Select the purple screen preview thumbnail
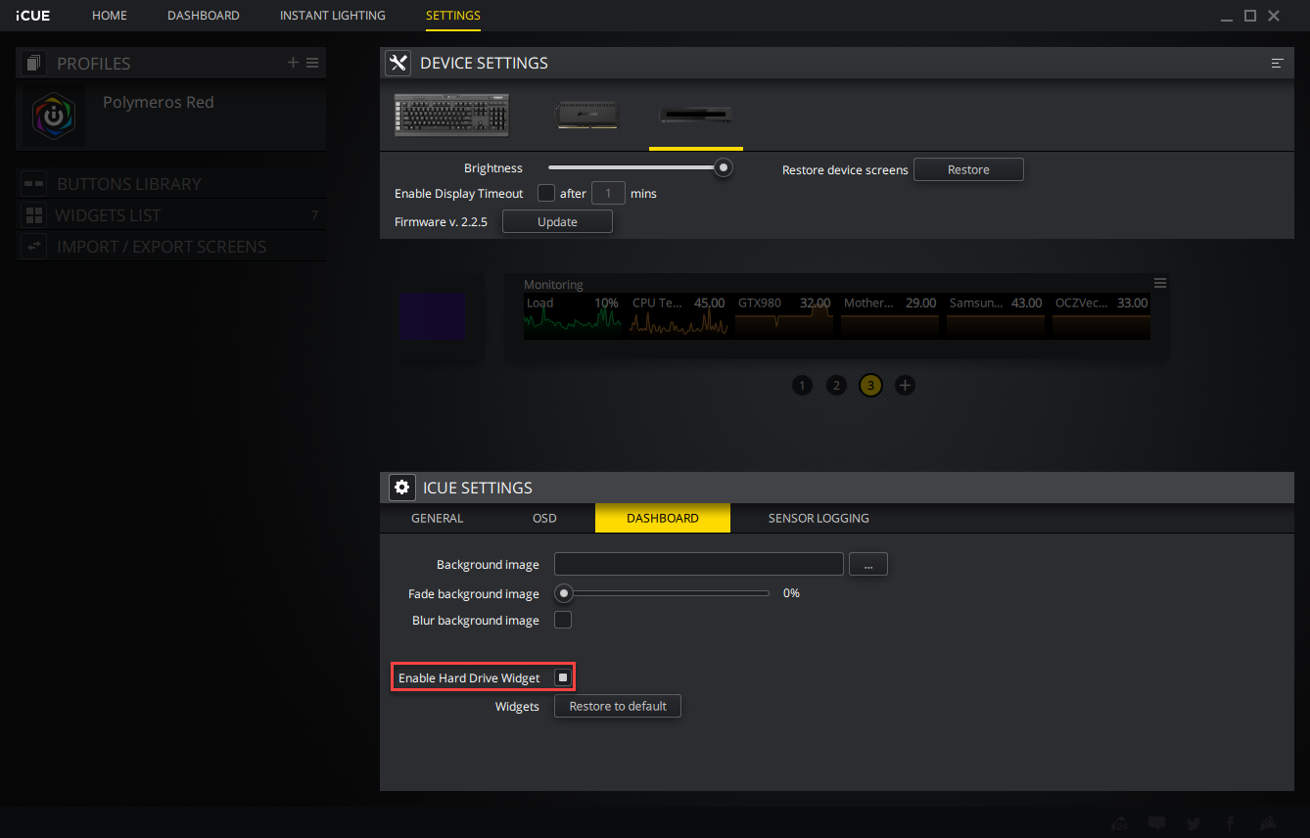 (x=432, y=316)
